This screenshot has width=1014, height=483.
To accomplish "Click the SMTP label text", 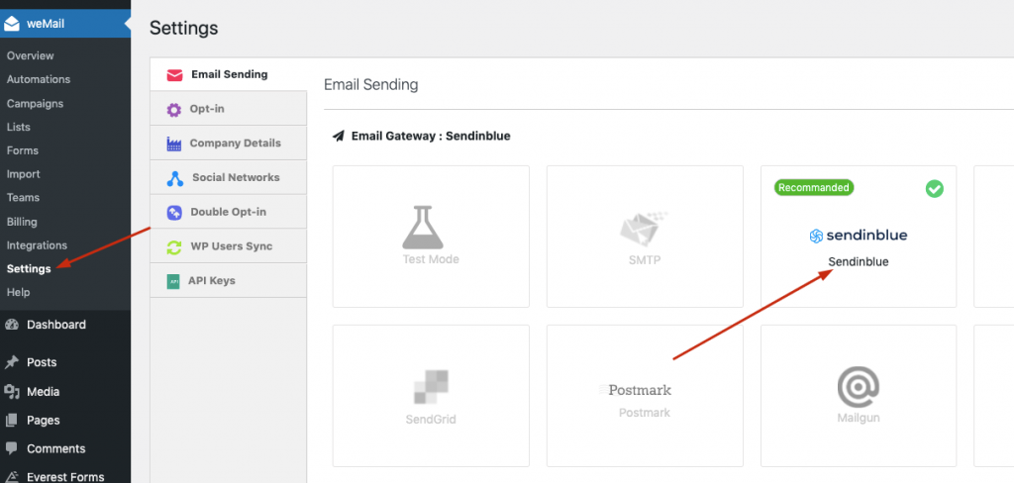I will coord(645,260).
